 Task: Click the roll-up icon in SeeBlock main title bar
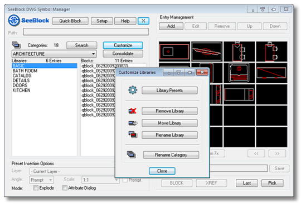tap(263, 9)
